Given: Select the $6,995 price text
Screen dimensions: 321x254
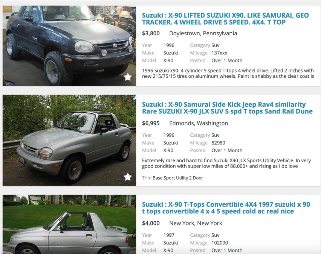Looking at the screenshot, I should point(151,123).
